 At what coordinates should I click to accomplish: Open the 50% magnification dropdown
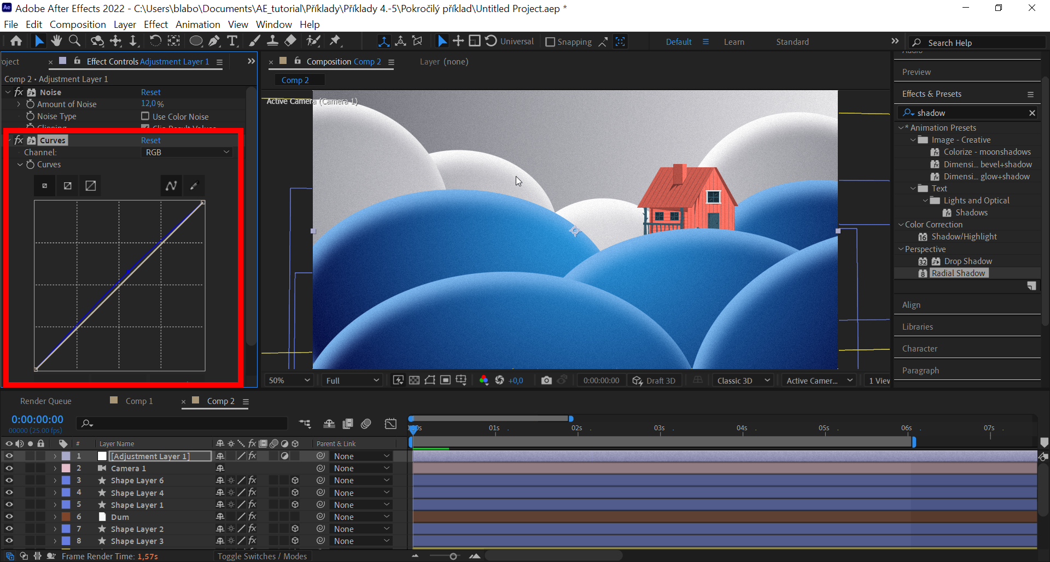(x=288, y=380)
